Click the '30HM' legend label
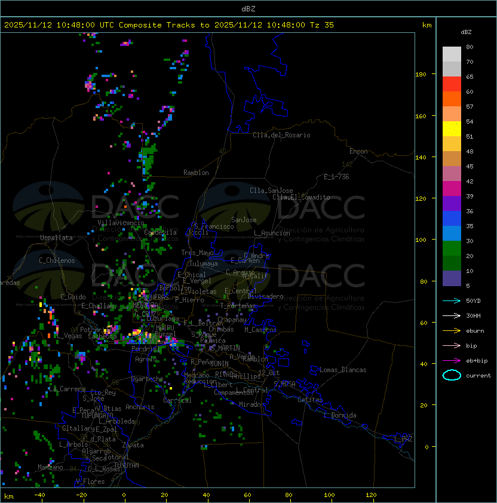Viewport: 497px width, 503px height. pyautogui.click(x=473, y=315)
